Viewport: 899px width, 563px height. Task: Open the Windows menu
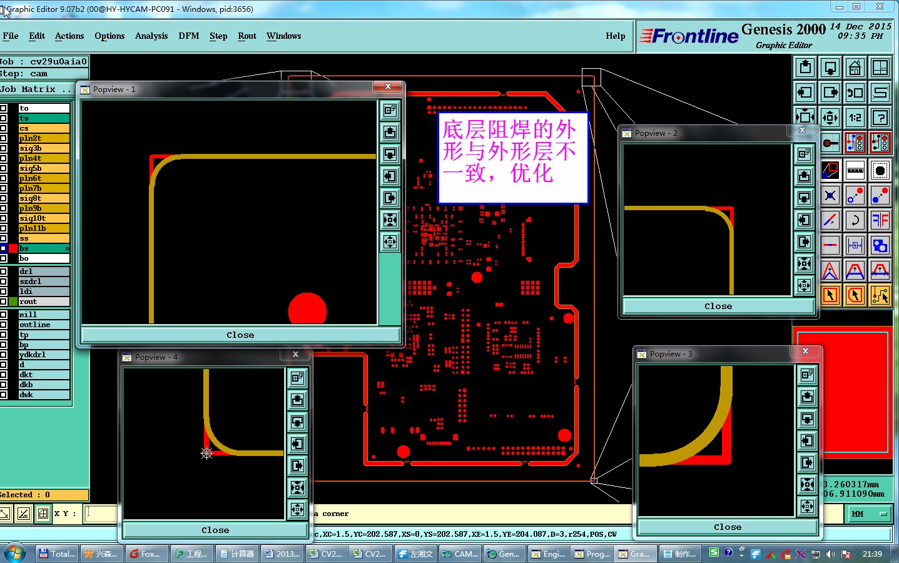pyautogui.click(x=284, y=36)
